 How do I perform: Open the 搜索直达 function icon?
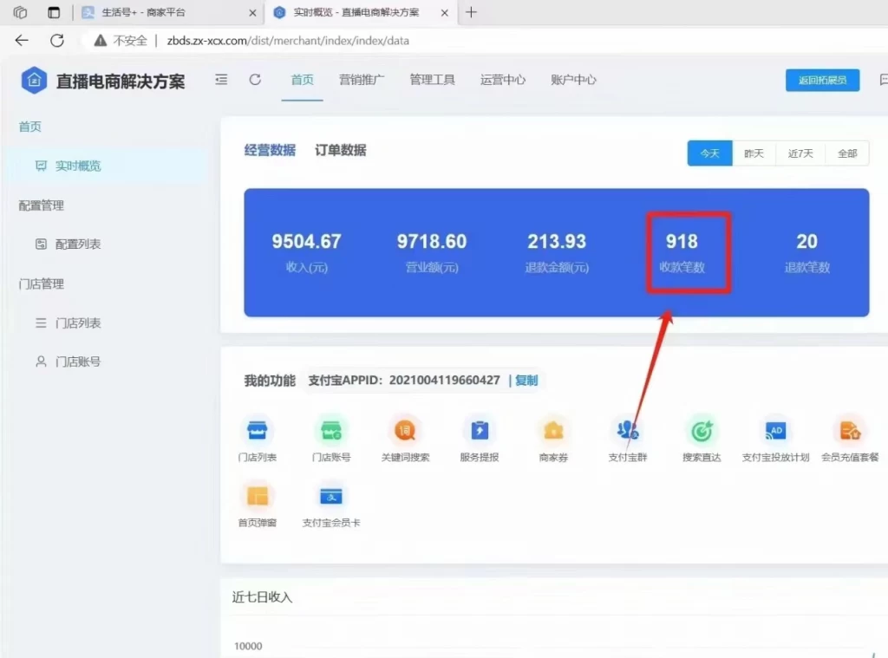[702, 431]
